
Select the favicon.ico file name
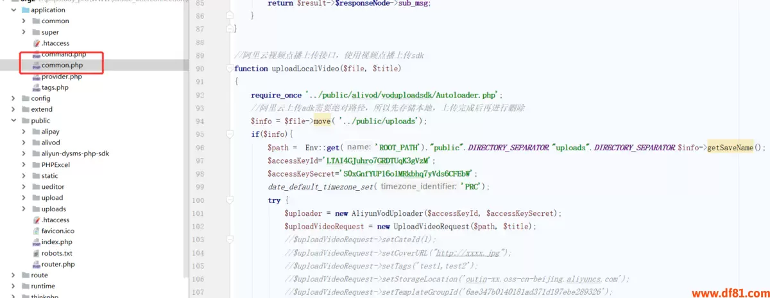58,231
